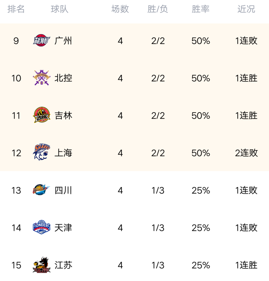Screen dimensions: 269x281
Task: Click the 球队 column header
Action: click(60, 9)
